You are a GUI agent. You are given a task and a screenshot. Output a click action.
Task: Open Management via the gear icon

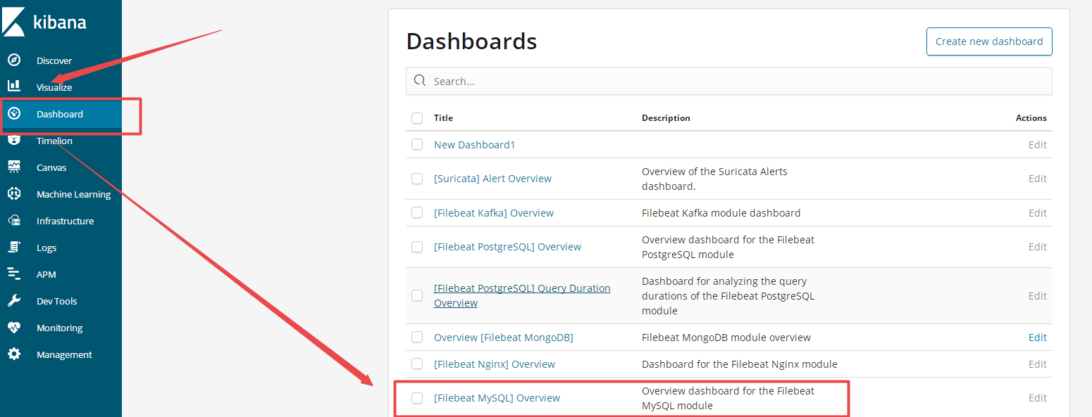pos(14,354)
